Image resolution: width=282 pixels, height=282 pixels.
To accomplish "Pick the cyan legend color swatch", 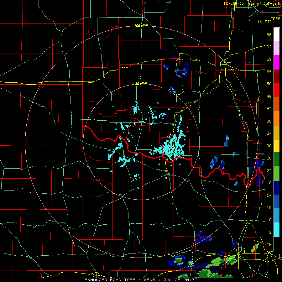I will click(277, 230).
